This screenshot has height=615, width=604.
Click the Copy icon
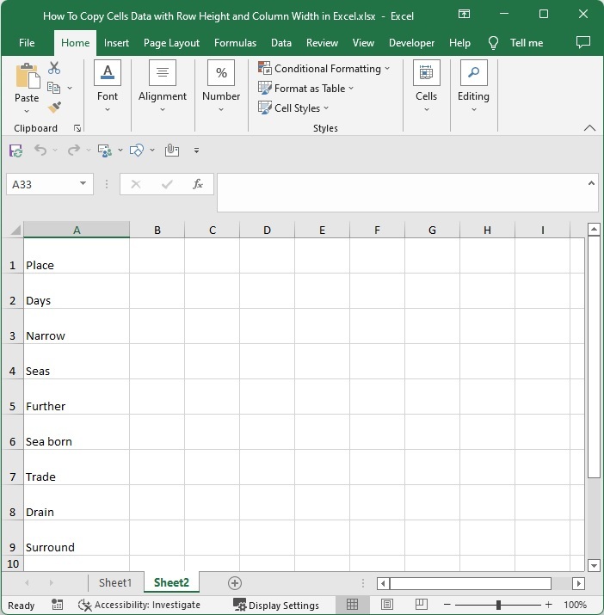pos(53,88)
